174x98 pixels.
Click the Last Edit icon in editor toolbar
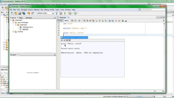coord(72,21)
